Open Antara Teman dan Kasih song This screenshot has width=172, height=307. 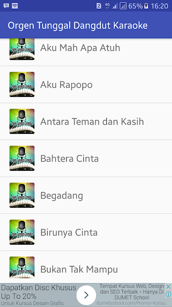pyautogui.click(x=86, y=121)
